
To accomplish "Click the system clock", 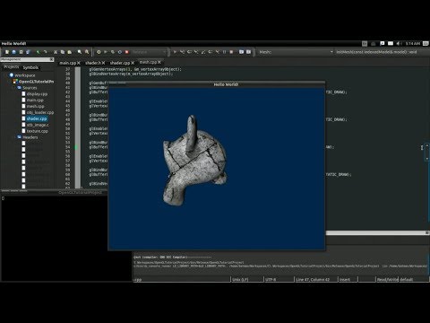I will click(413, 44).
